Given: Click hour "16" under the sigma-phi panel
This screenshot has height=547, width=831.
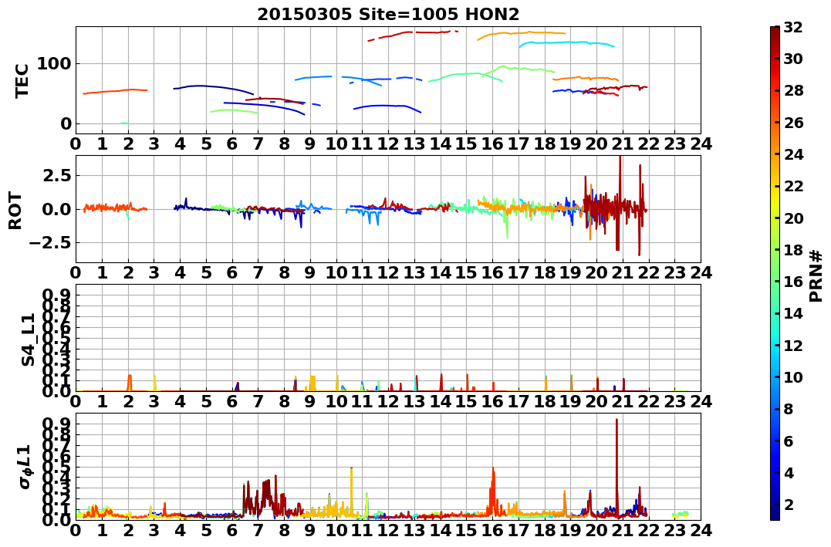Looking at the screenshot, I should point(492,530).
